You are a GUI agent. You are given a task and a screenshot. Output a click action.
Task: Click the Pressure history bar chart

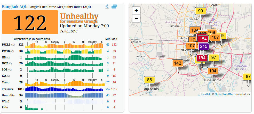[x=64, y=89]
